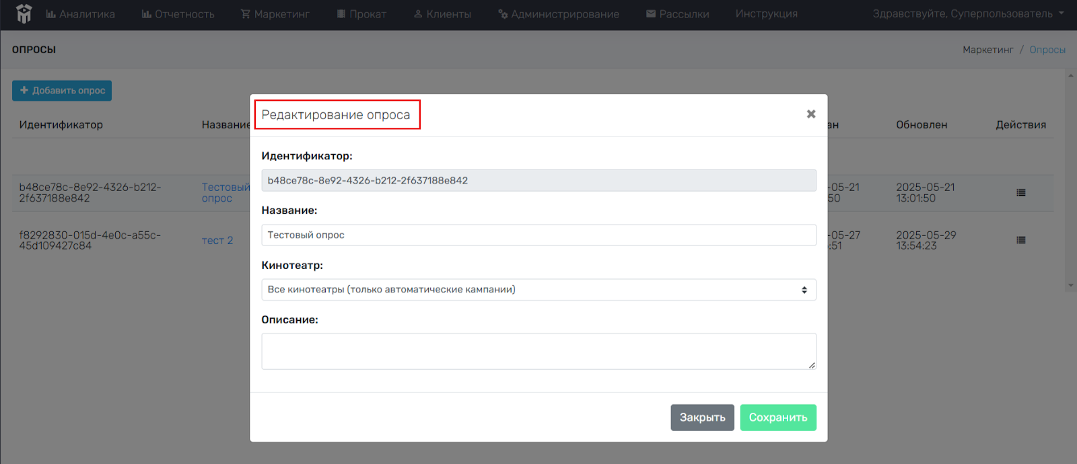Open actions menu for the 13:01:50 row
Image resolution: width=1077 pixels, height=464 pixels.
(x=1021, y=193)
